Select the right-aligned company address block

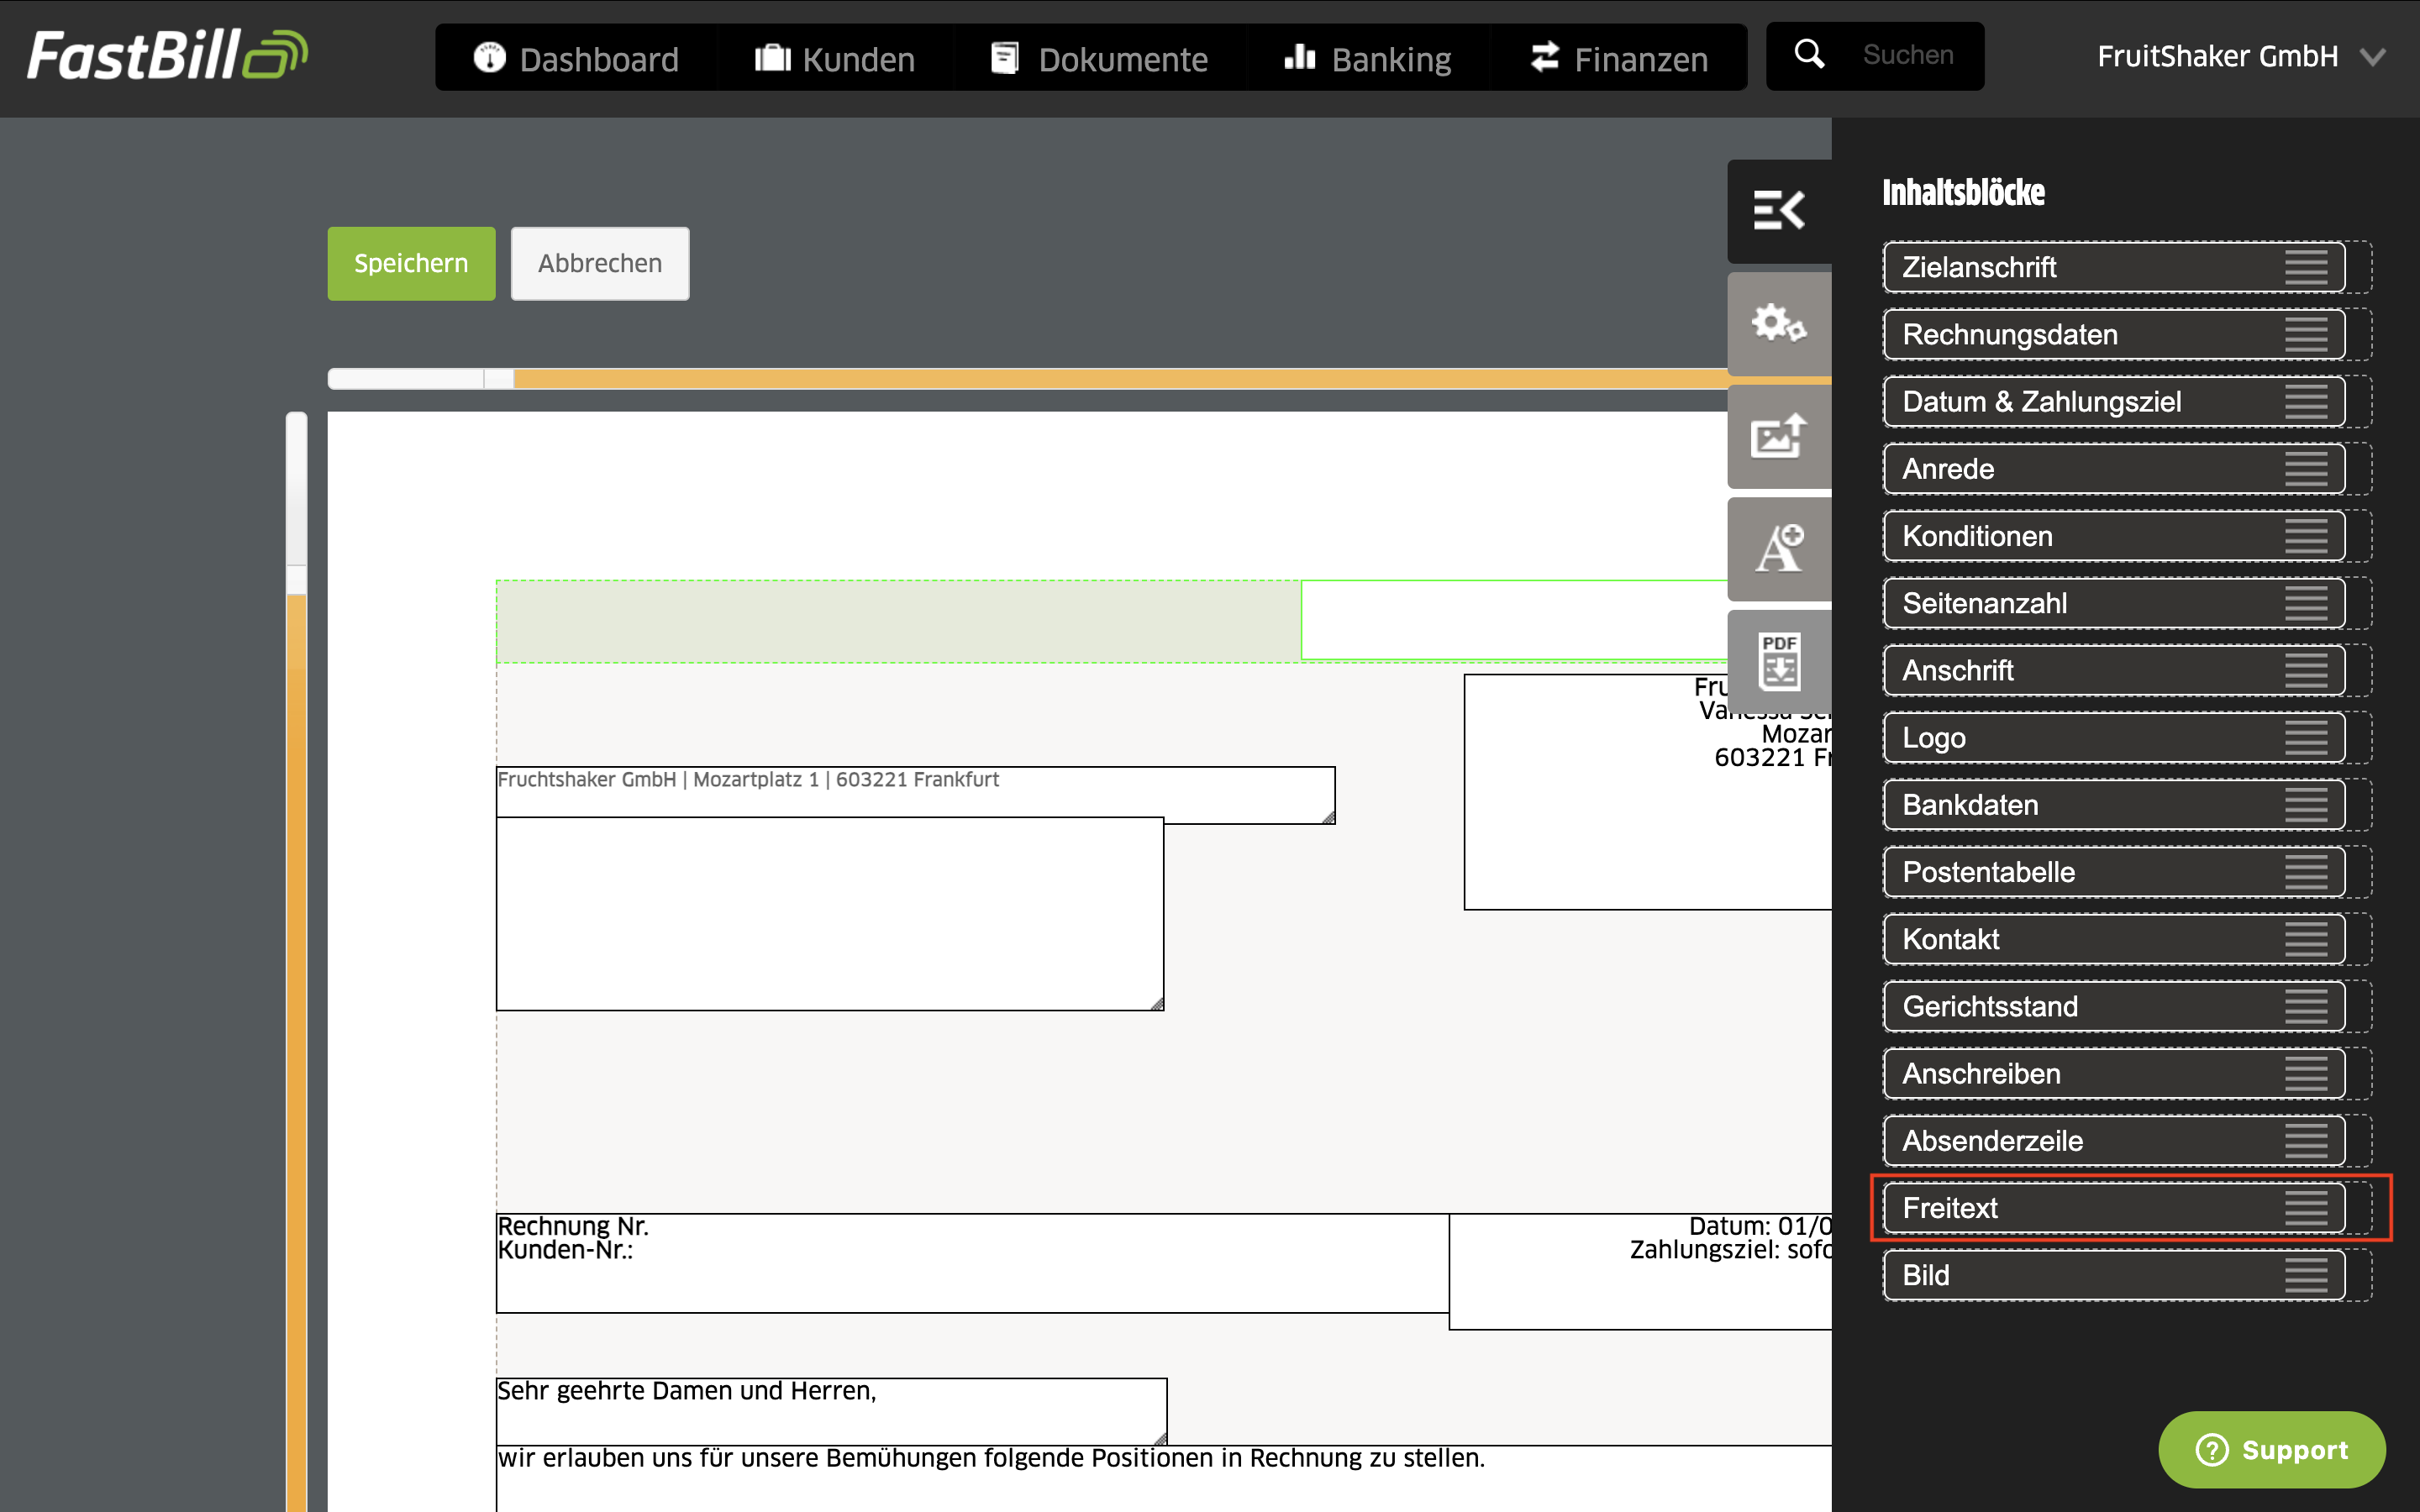pyautogui.click(x=1648, y=792)
